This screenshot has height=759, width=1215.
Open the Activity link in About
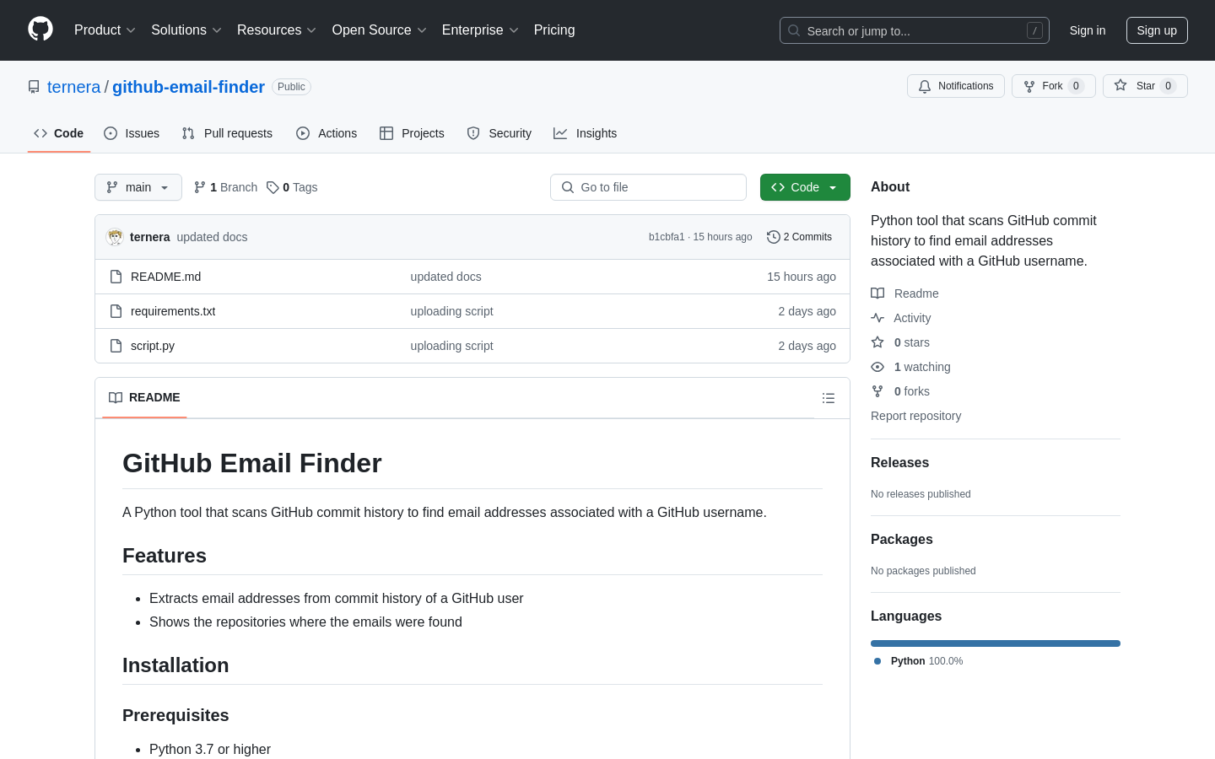click(x=901, y=318)
